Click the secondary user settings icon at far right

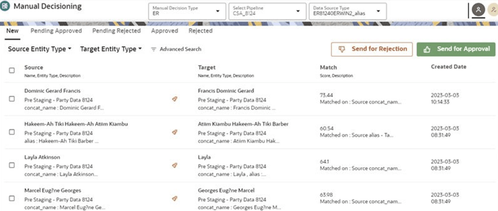[x=493, y=10]
